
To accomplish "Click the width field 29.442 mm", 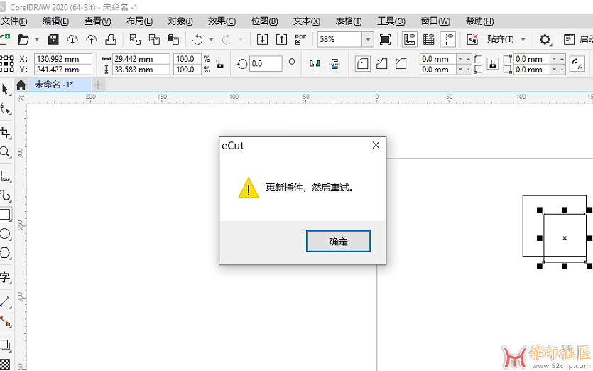I will 141,59.
